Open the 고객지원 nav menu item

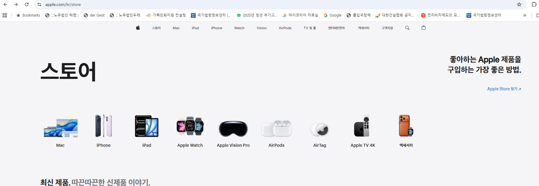(387, 28)
